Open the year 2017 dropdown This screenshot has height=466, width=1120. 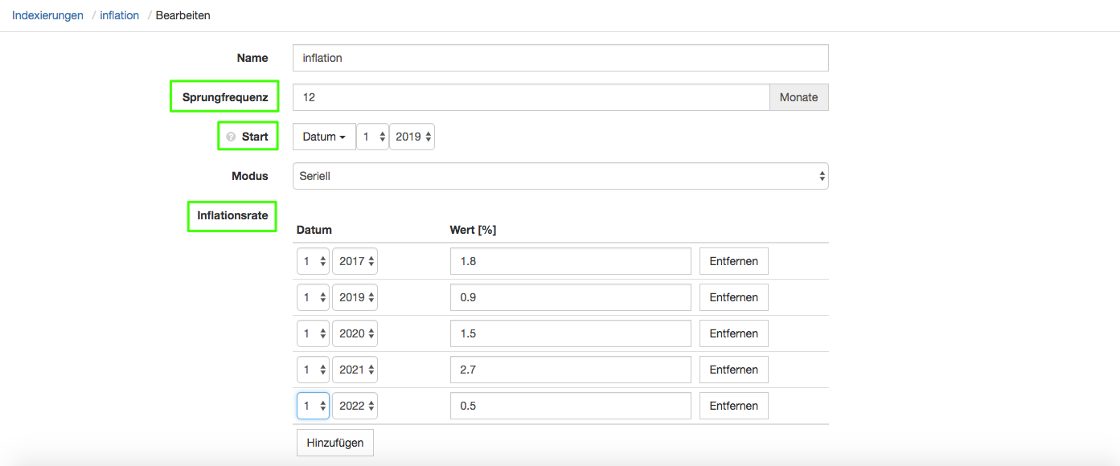coord(355,261)
